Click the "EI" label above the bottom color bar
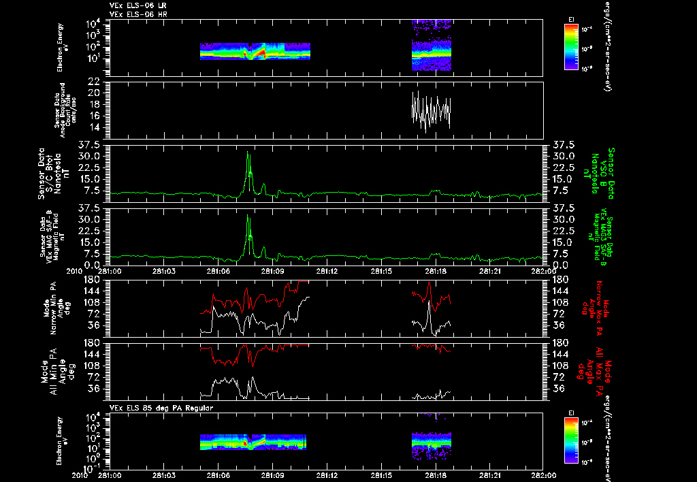This screenshot has width=697, height=482. 571,413
